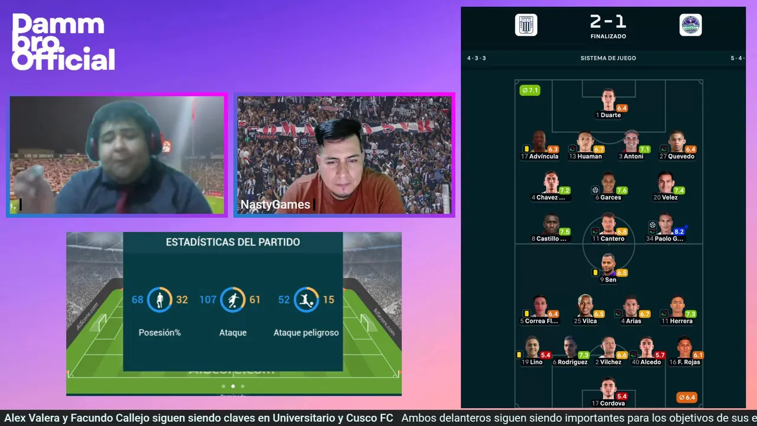Click the player name 1 Duarte
757x426 pixels.
(609, 115)
